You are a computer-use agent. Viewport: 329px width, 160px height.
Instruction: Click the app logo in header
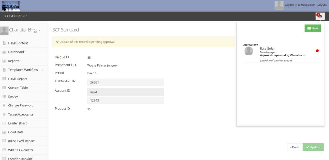[11, 6]
